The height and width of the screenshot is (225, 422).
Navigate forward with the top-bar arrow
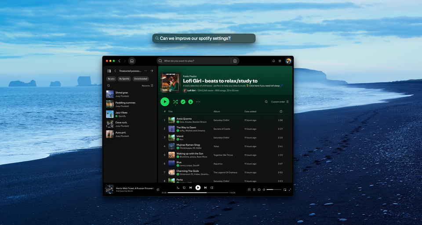point(124,61)
